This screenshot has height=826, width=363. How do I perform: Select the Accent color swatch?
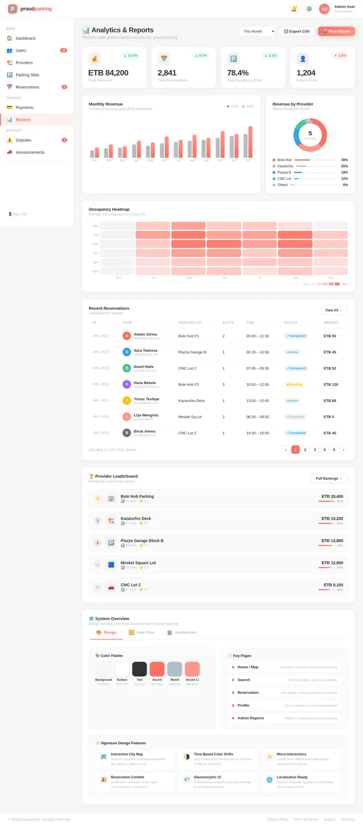coord(157,669)
